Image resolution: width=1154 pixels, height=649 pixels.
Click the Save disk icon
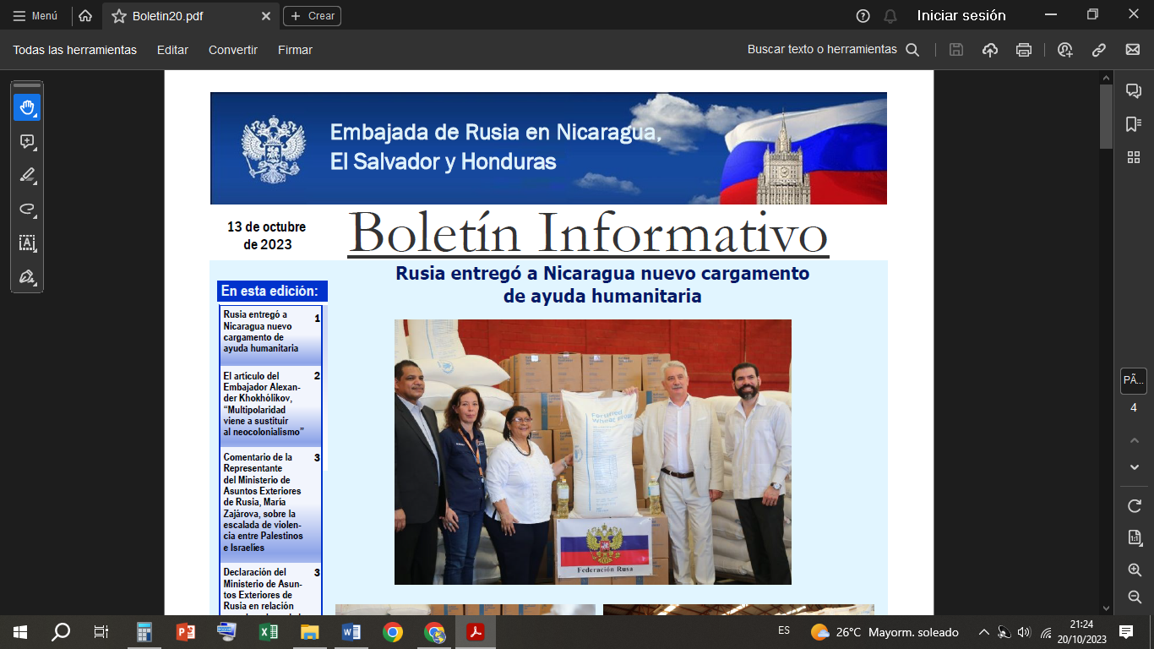pyautogui.click(x=956, y=50)
